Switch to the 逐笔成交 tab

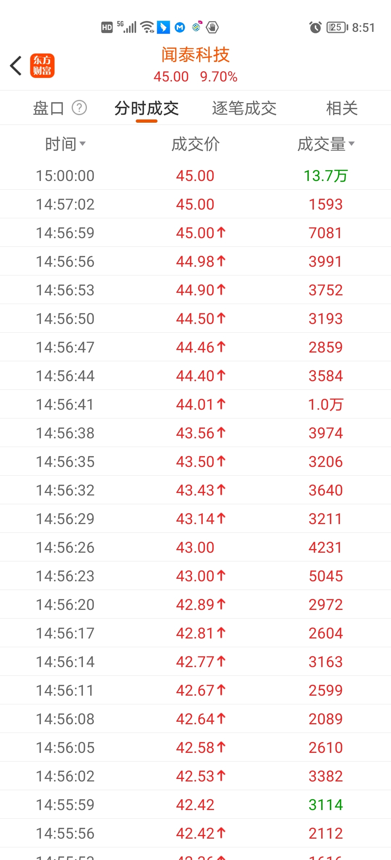pyautogui.click(x=244, y=108)
